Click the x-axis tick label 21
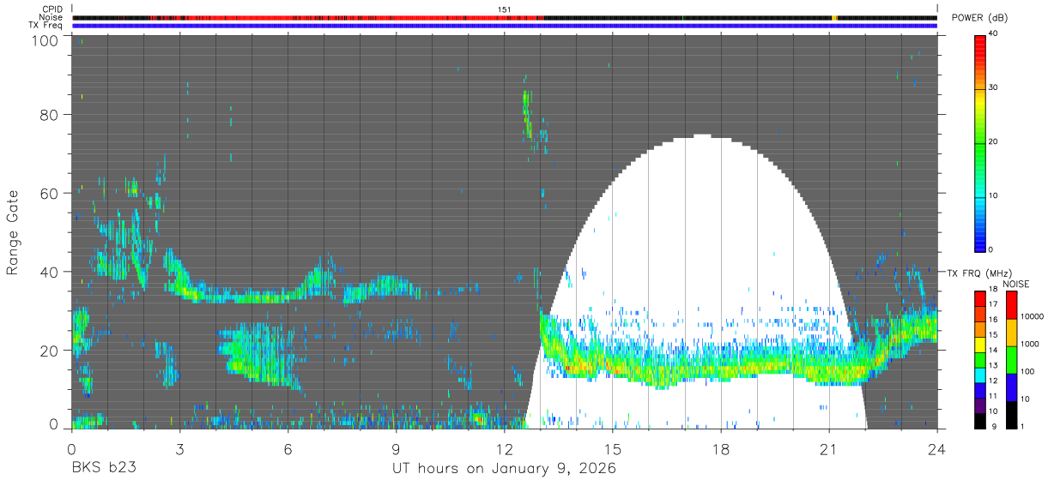Image resolution: width=1054 pixels, height=486 pixels. click(x=829, y=450)
